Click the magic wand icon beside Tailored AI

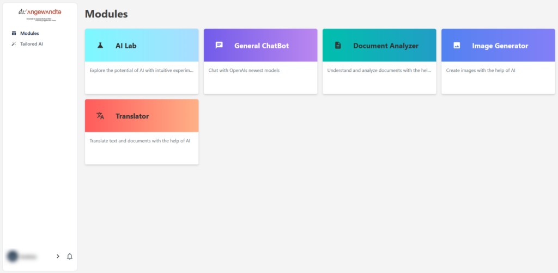tap(14, 44)
